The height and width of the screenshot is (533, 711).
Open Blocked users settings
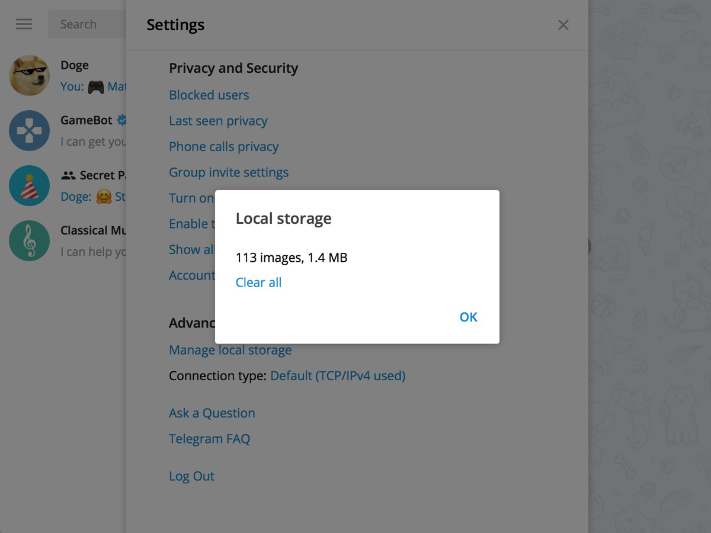tap(209, 95)
